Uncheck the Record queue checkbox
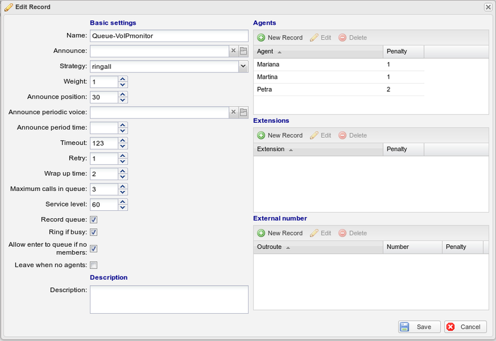The width and height of the screenshot is (496, 341). 94,219
